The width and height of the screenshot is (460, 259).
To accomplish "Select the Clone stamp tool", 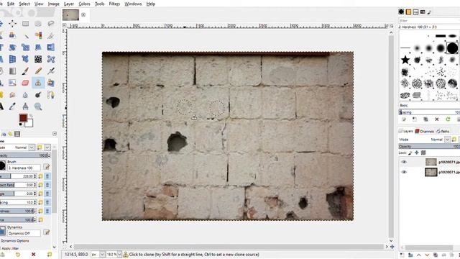I will [x=38, y=83].
